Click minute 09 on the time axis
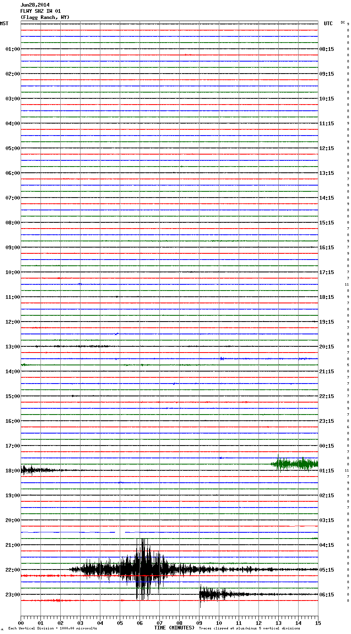Viewport: 351px width, 634px height. pos(199,623)
